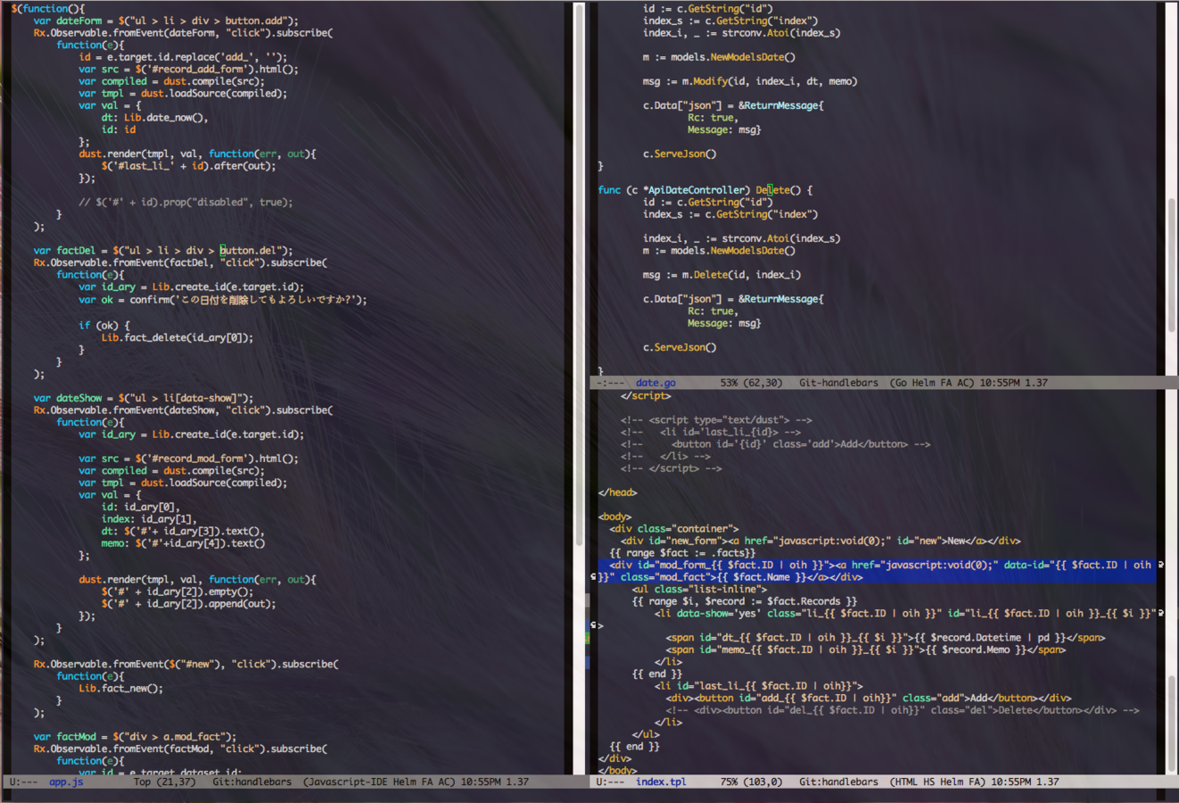
Task: Click the id_ary[2] .append(out) line
Action: click(x=188, y=604)
